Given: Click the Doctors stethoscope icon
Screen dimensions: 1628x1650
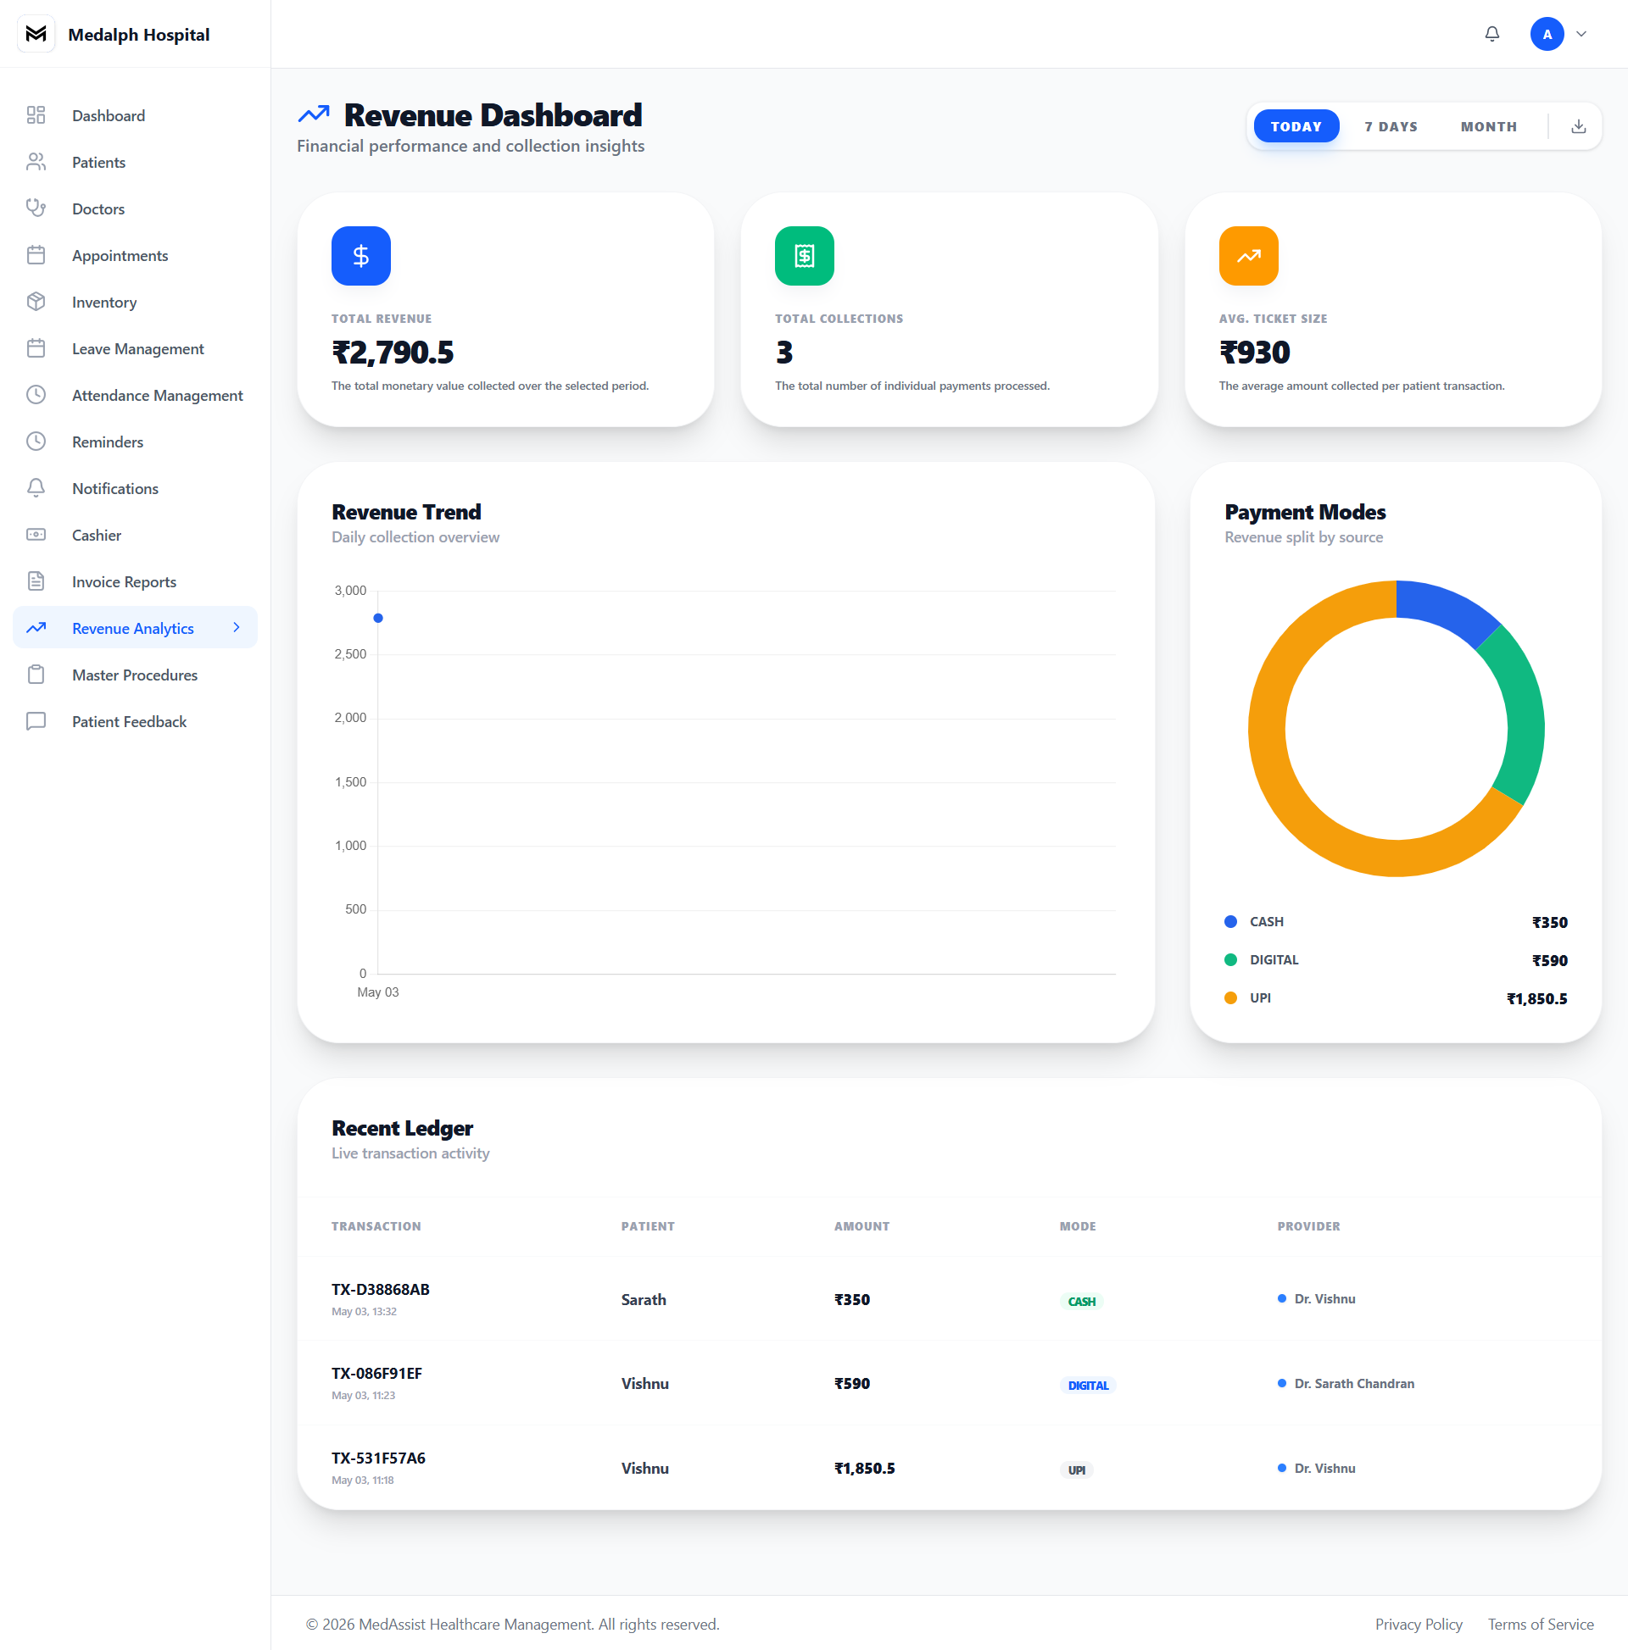Looking at the screenshot, I should [x=36, y=208].
